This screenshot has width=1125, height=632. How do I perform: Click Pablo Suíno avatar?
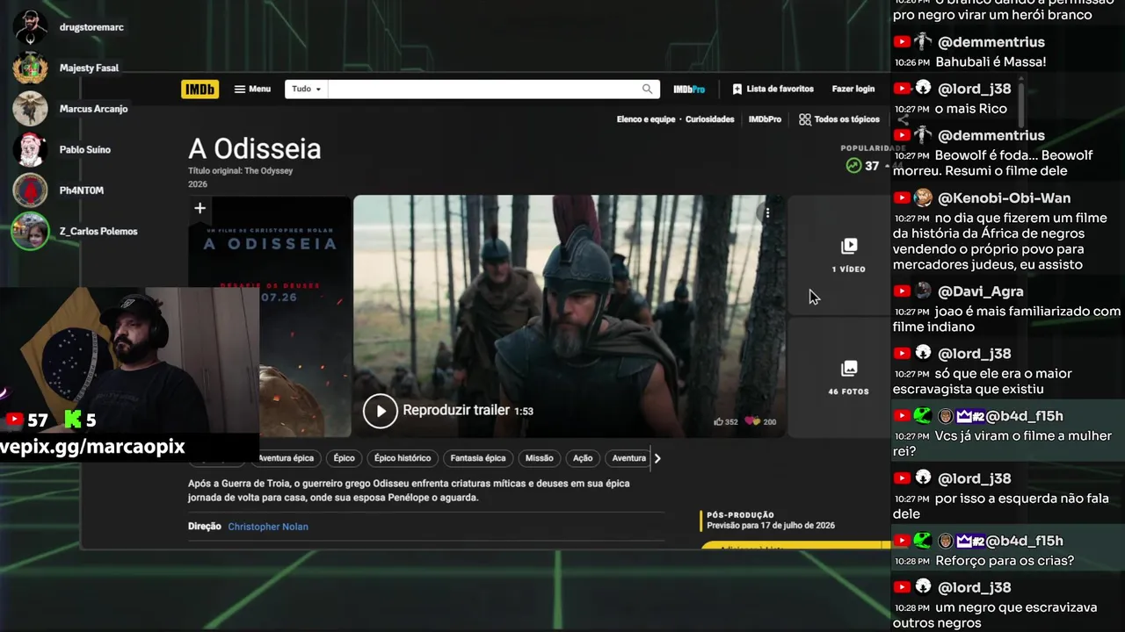(30, 149)
